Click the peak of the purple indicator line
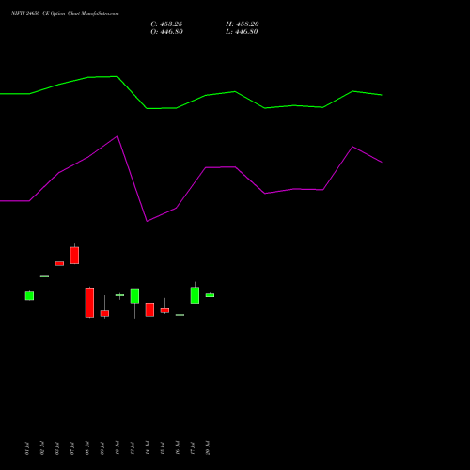 point(117,136)
